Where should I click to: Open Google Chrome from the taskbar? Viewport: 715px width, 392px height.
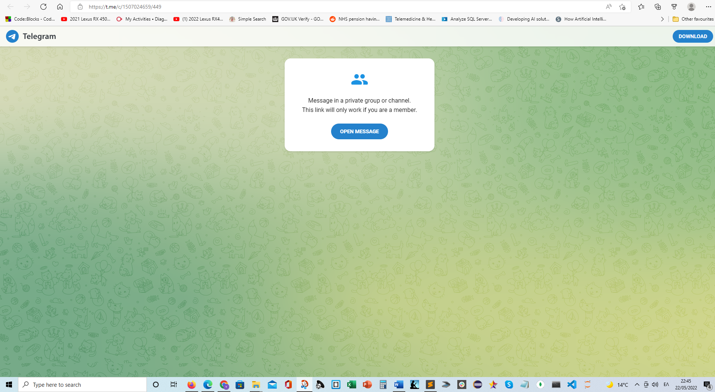point(224,385)
